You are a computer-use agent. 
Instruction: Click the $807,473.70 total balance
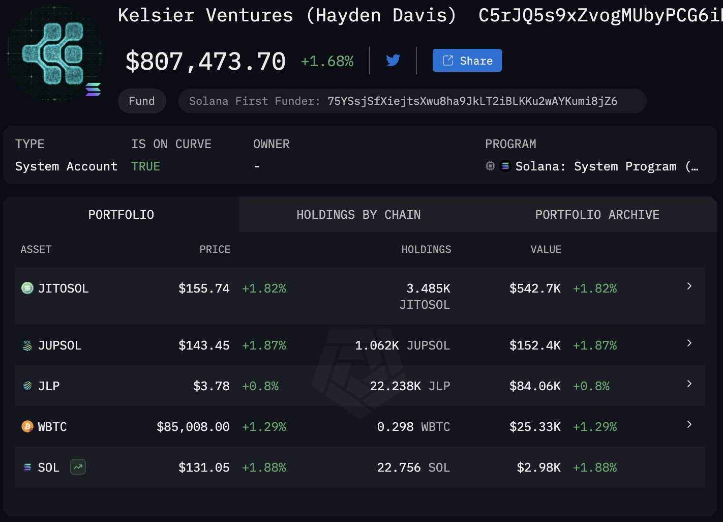click(x=205, y=62)
